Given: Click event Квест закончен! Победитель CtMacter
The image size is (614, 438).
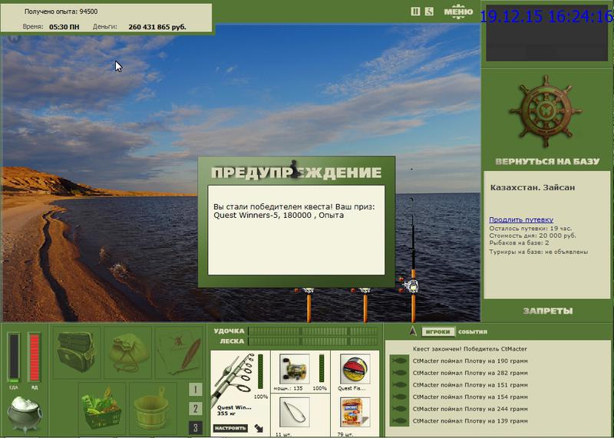Looking at the screenshot, I should (x=470, y=349).
